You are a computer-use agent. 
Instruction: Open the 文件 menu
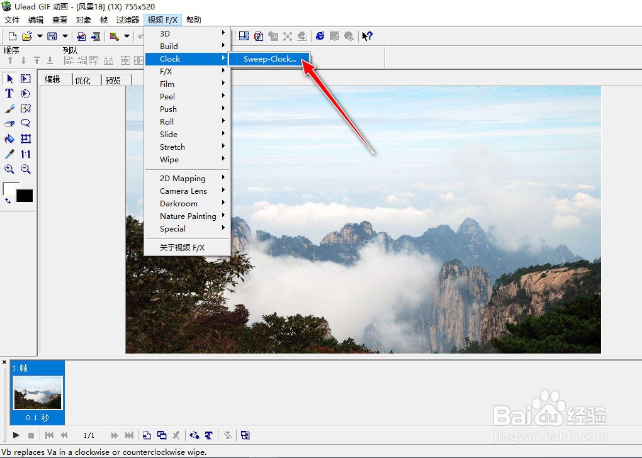point(12,20)
